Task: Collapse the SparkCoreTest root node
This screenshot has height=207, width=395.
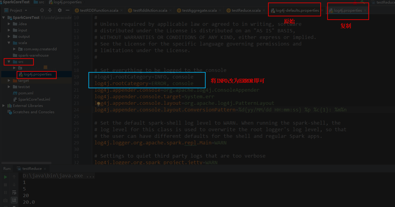Action: (x=4, y=18)
